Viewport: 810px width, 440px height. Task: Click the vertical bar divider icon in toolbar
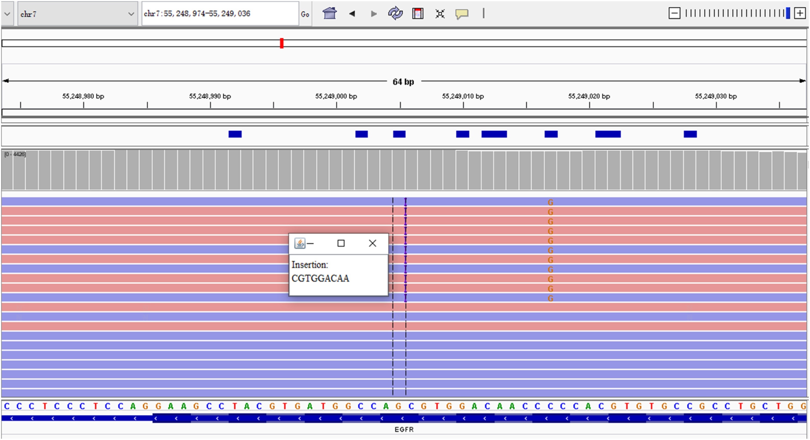tap(484, 13)
